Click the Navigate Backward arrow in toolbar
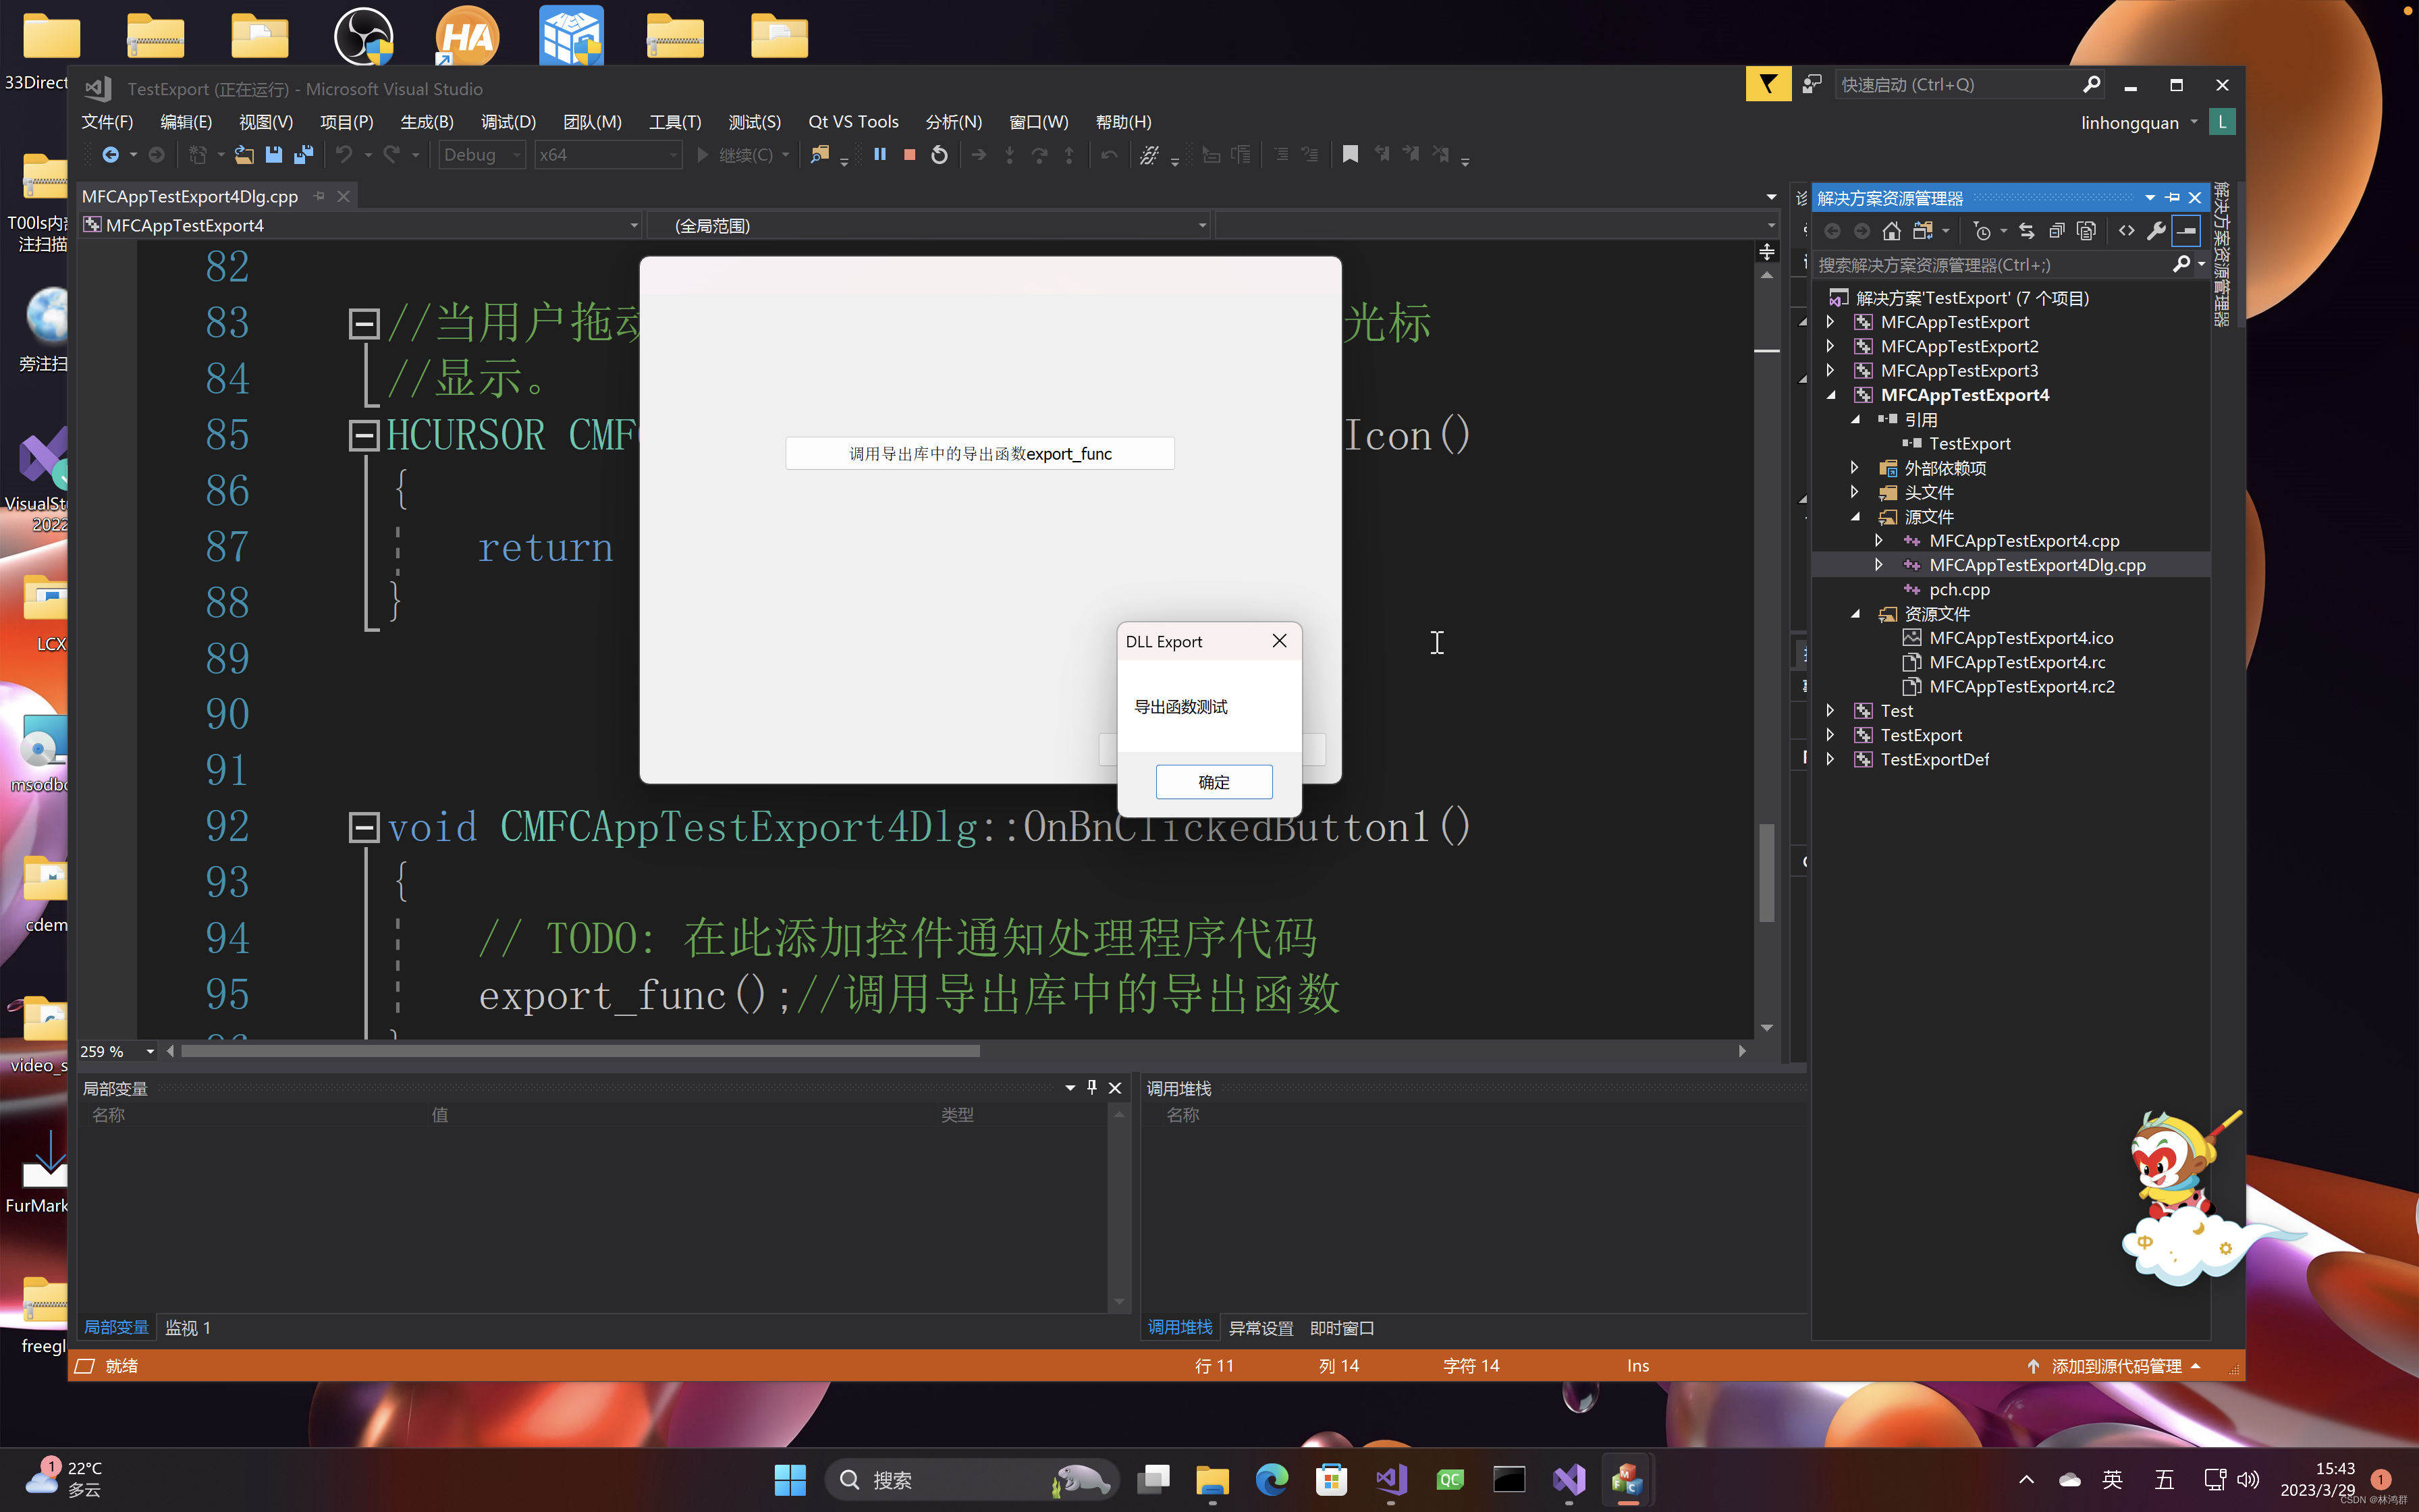This screenshot has width=2419, height=1512. coord(110,155)
